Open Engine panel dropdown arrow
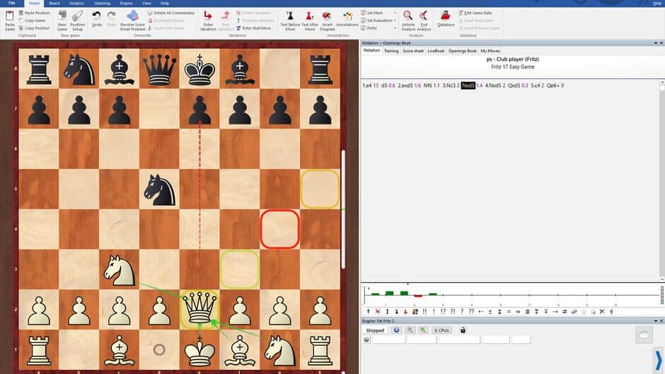This screenshot has height=374, width=665. pyautogui.click(x=656, y=321)
